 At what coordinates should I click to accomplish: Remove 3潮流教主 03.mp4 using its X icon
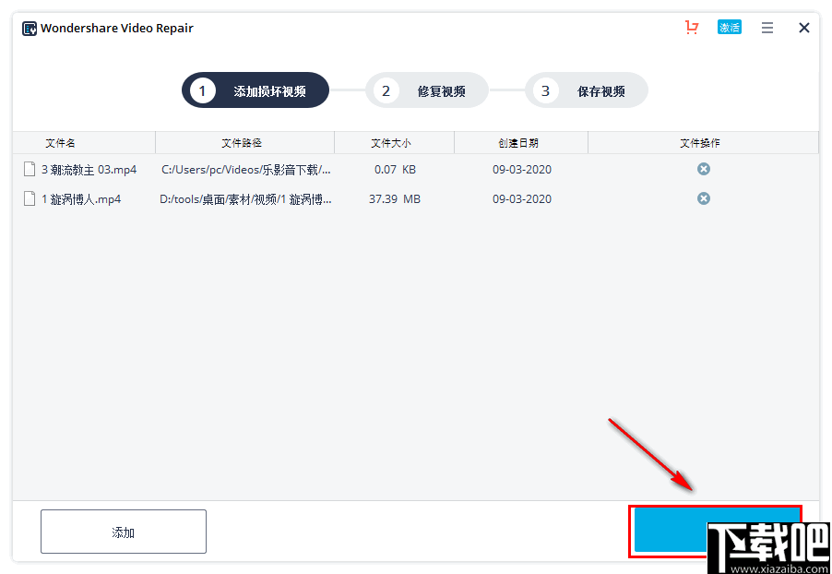[x=704, y=169]
